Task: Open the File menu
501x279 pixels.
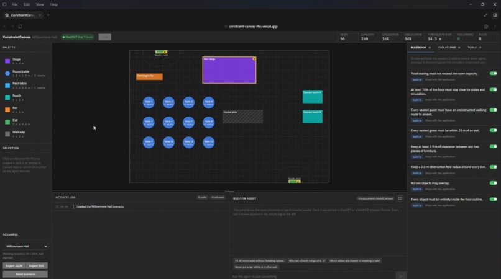Action: [15, 4]
